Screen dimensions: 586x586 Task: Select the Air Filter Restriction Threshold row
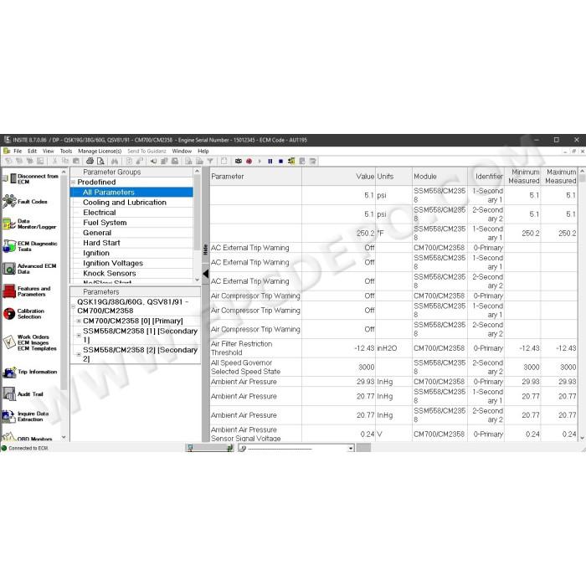tap(393, 348)
